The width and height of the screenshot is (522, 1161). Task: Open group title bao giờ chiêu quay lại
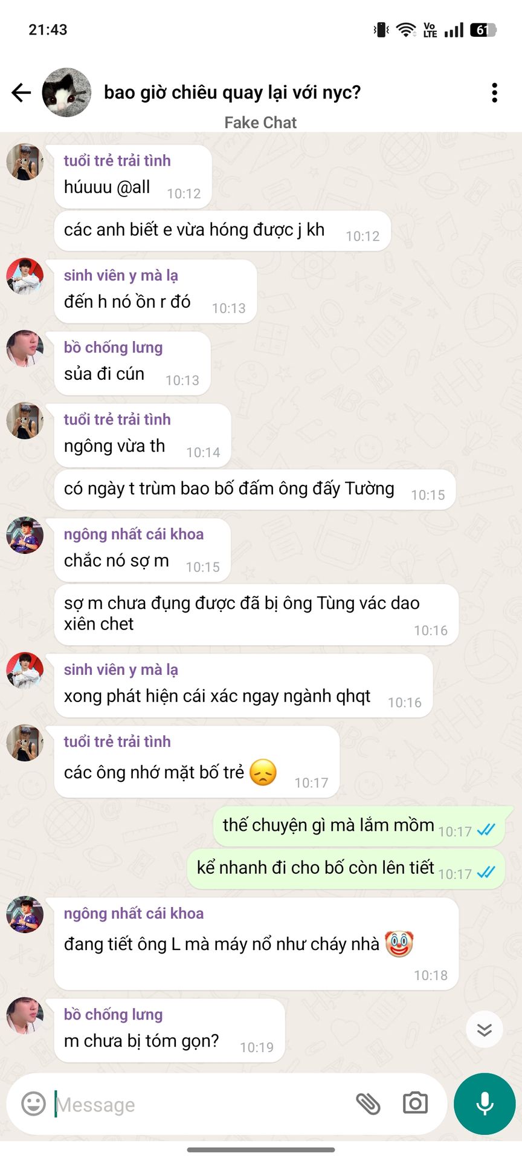[x=232, y=92]
